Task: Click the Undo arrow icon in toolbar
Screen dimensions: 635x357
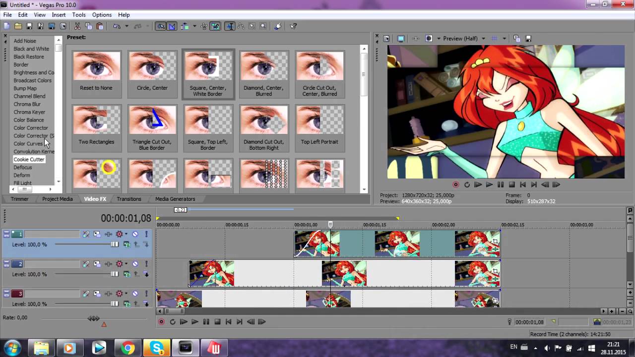Action: click(x=117, y=26)
